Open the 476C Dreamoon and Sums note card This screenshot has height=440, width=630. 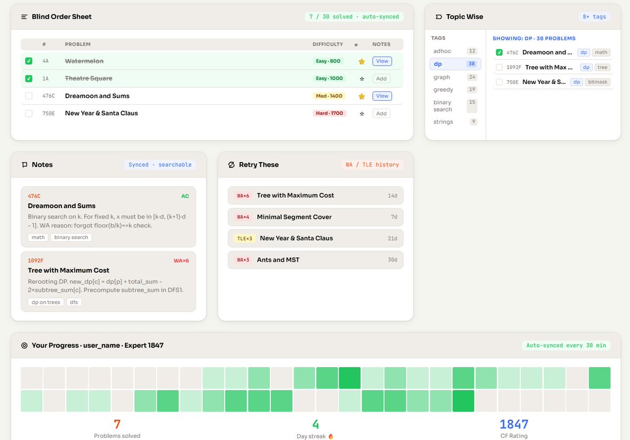[x=108, y=217]
